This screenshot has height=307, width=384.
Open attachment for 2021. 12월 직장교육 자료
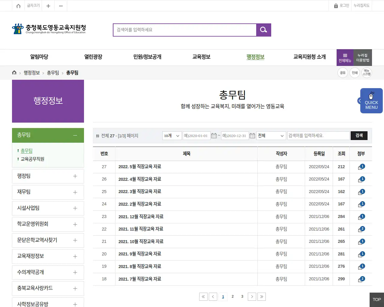[x=361, y=217]
